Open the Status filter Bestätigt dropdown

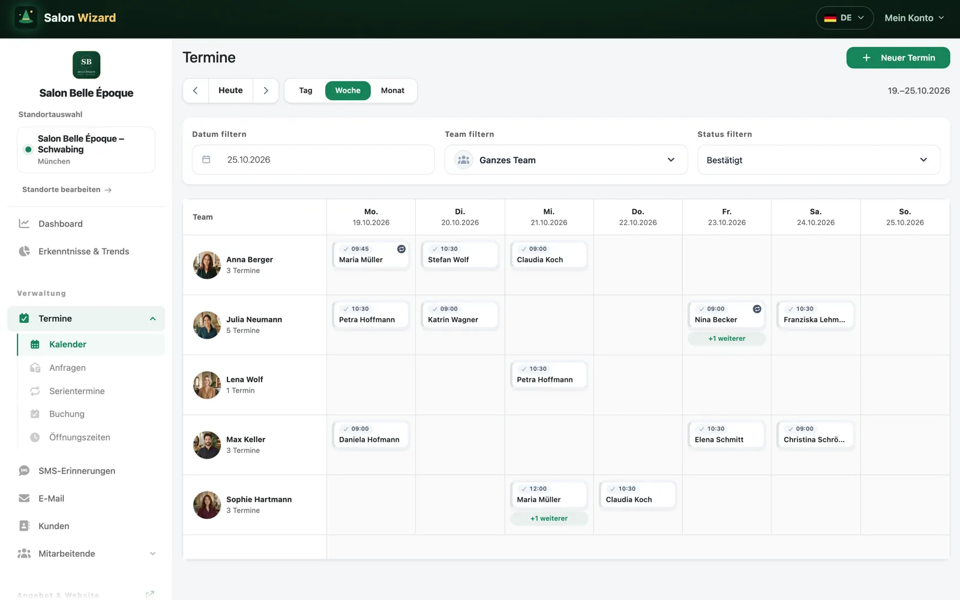click(x=818, y=160)
